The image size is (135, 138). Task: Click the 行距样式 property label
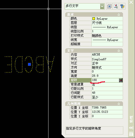77,97
